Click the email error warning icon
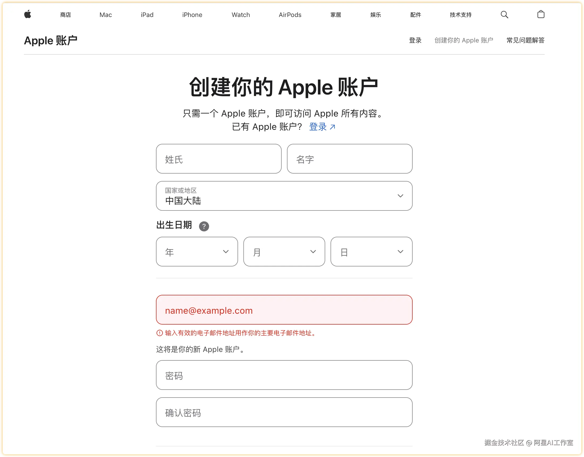The width and height of the screenshot is (584, 457). click(159, 333)
